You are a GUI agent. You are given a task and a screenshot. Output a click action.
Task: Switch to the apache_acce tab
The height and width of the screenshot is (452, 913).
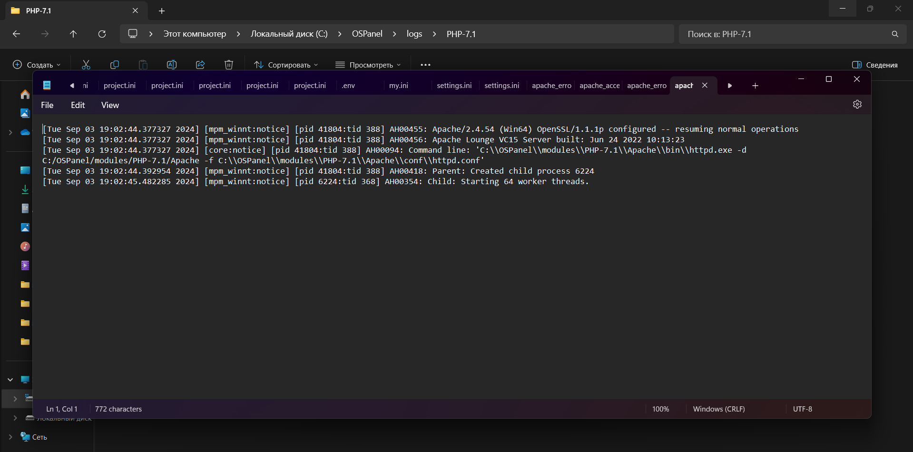click(x=599, y=86)
